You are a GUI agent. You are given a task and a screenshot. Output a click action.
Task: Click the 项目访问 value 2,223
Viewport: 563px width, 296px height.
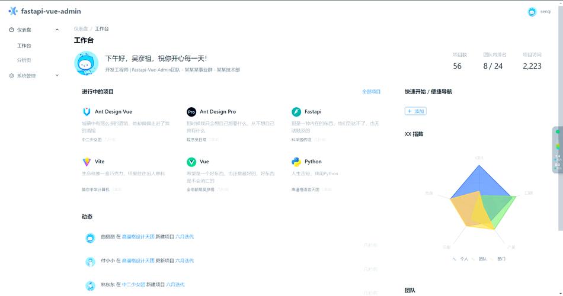coord(532,66)
